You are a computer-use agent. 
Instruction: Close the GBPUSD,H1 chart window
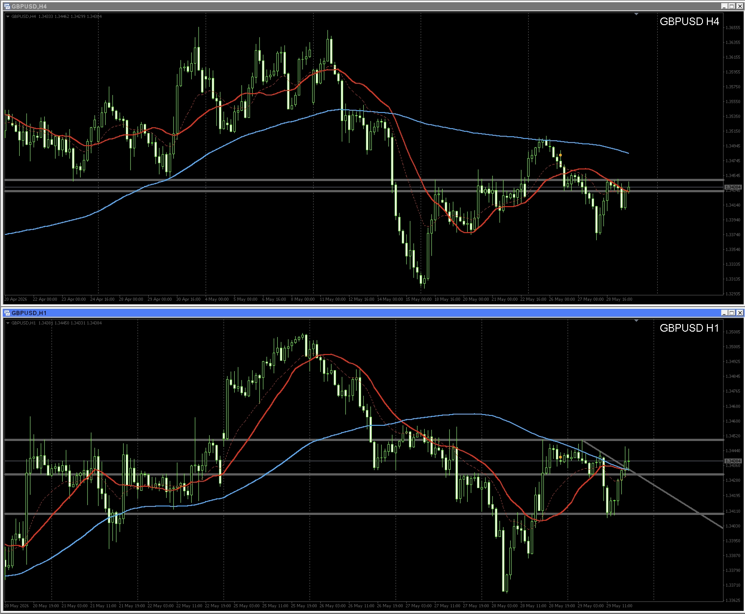click(x=740, y=313)
